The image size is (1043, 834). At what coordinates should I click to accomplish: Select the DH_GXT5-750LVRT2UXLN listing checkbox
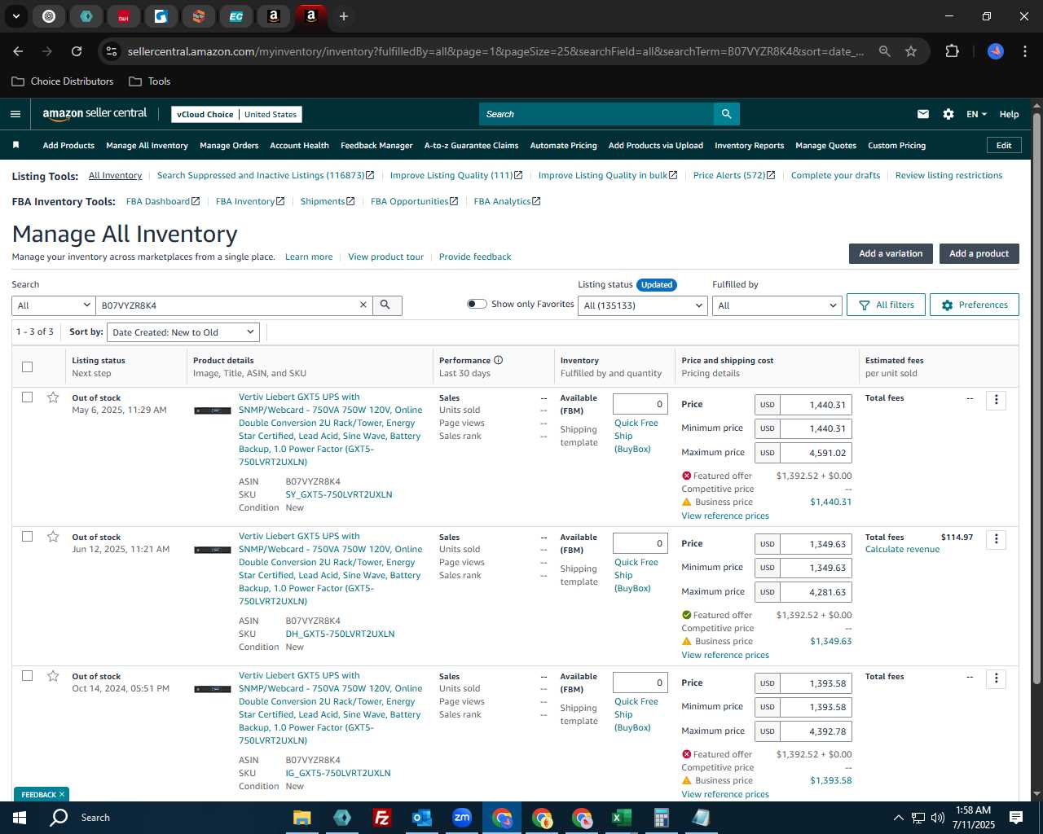click(27, 537)
